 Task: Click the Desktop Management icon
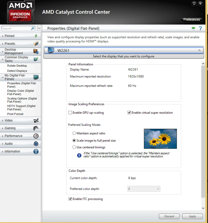[x=36, y=51]
